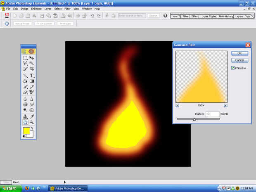
Task: Select the Pencil tool
Action: tap(32, 87)
